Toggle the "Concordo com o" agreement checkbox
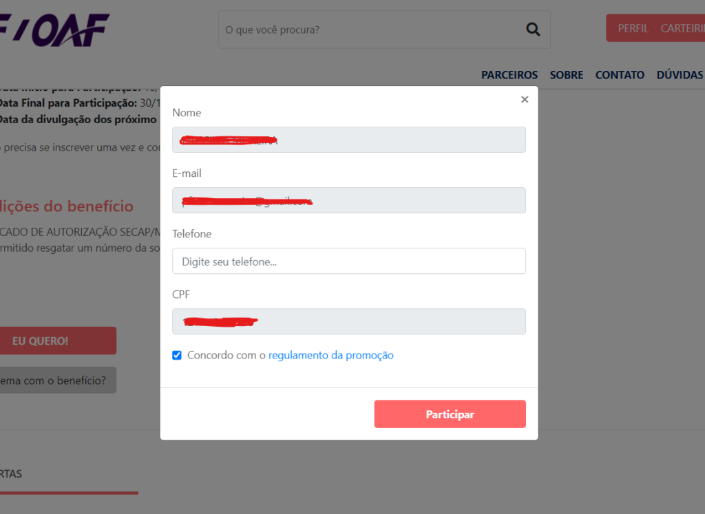 177,355
